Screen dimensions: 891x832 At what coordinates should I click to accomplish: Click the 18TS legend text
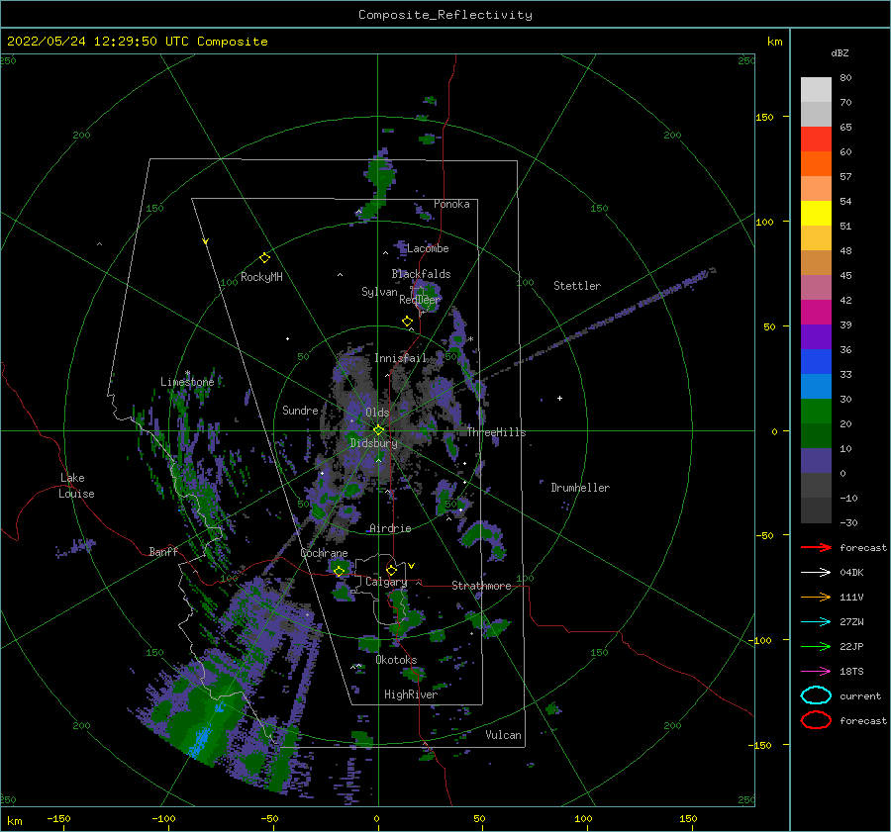(851, 672)
